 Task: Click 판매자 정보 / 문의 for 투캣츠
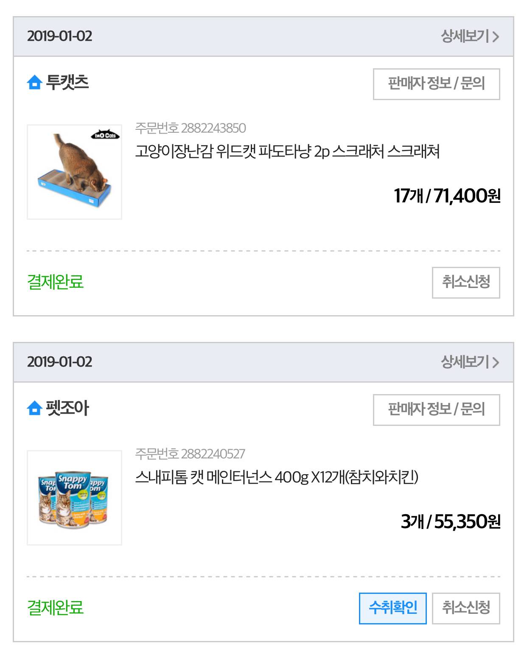point(436,84)
